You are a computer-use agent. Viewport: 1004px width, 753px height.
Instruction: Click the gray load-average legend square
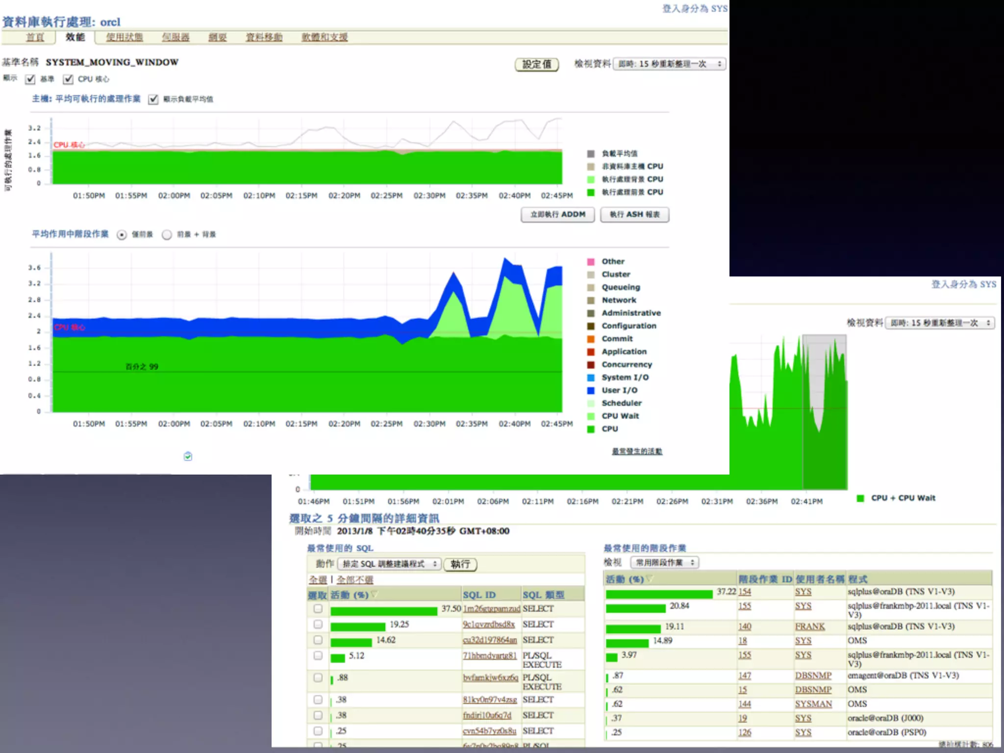(x=591, y=153)
